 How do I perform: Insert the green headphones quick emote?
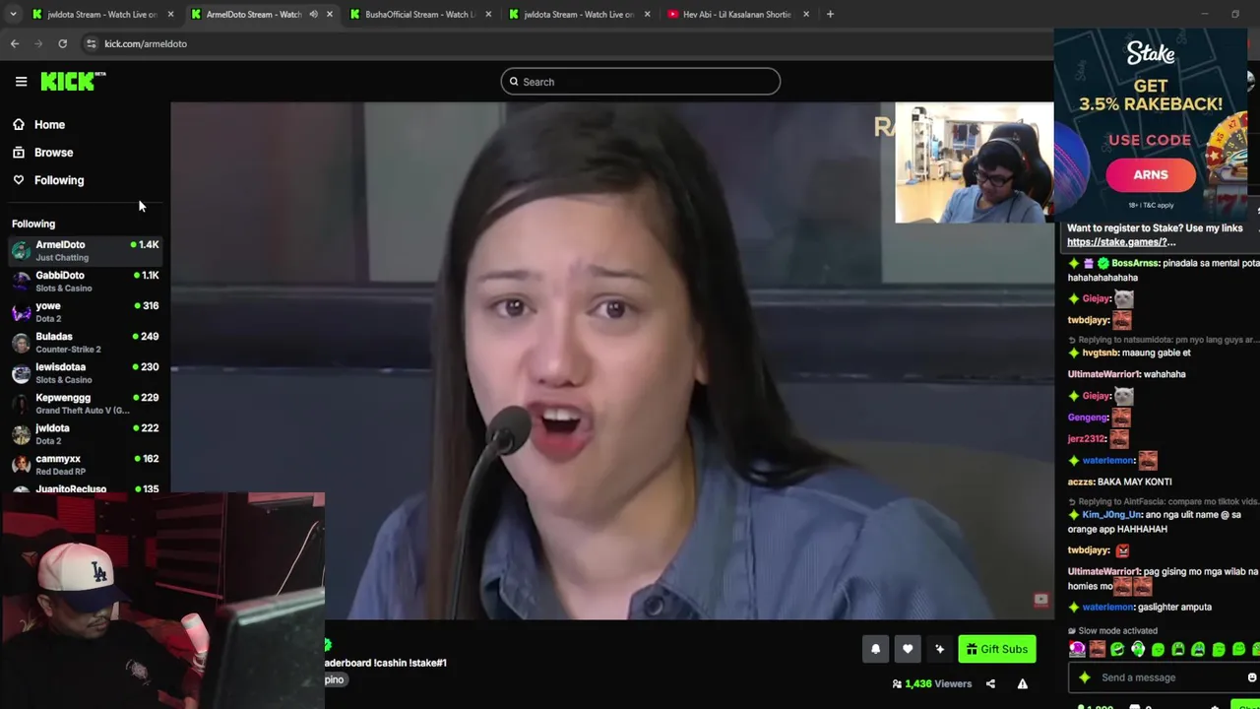[x=1137, y=649]
